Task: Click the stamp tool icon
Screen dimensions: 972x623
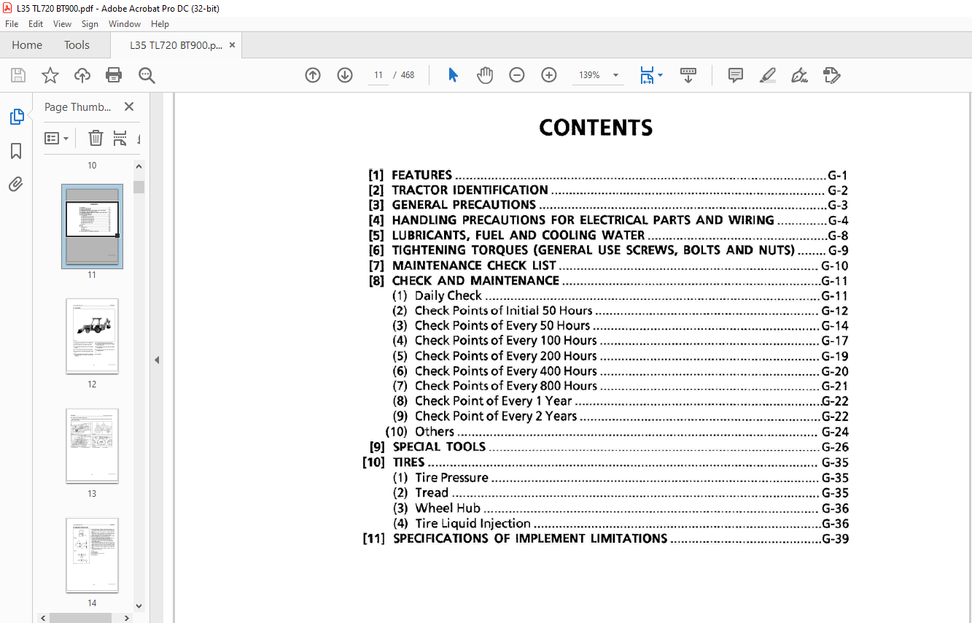Action: coord(831,75)
